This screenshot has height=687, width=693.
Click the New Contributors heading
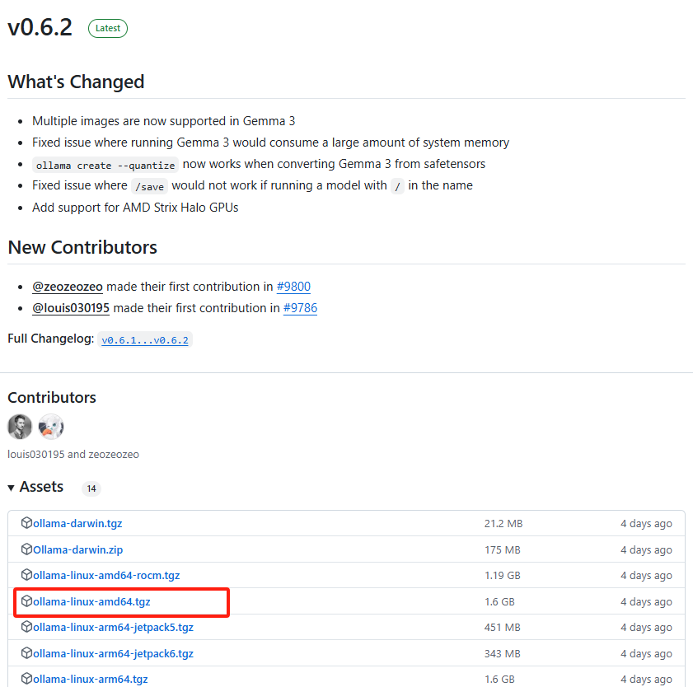82,247
